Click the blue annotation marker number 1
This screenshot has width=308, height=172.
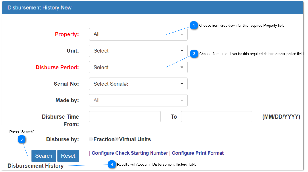(194, 25)
